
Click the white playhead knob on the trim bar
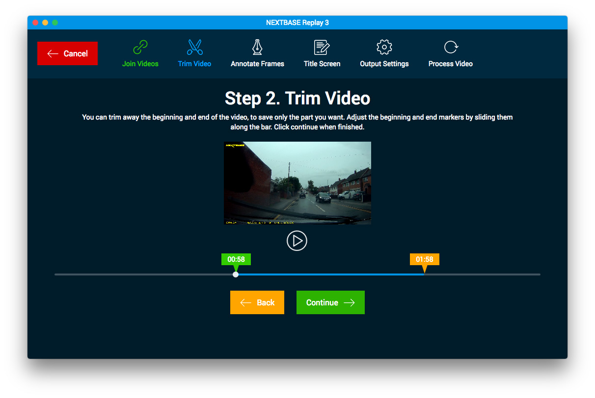[236, 274]
